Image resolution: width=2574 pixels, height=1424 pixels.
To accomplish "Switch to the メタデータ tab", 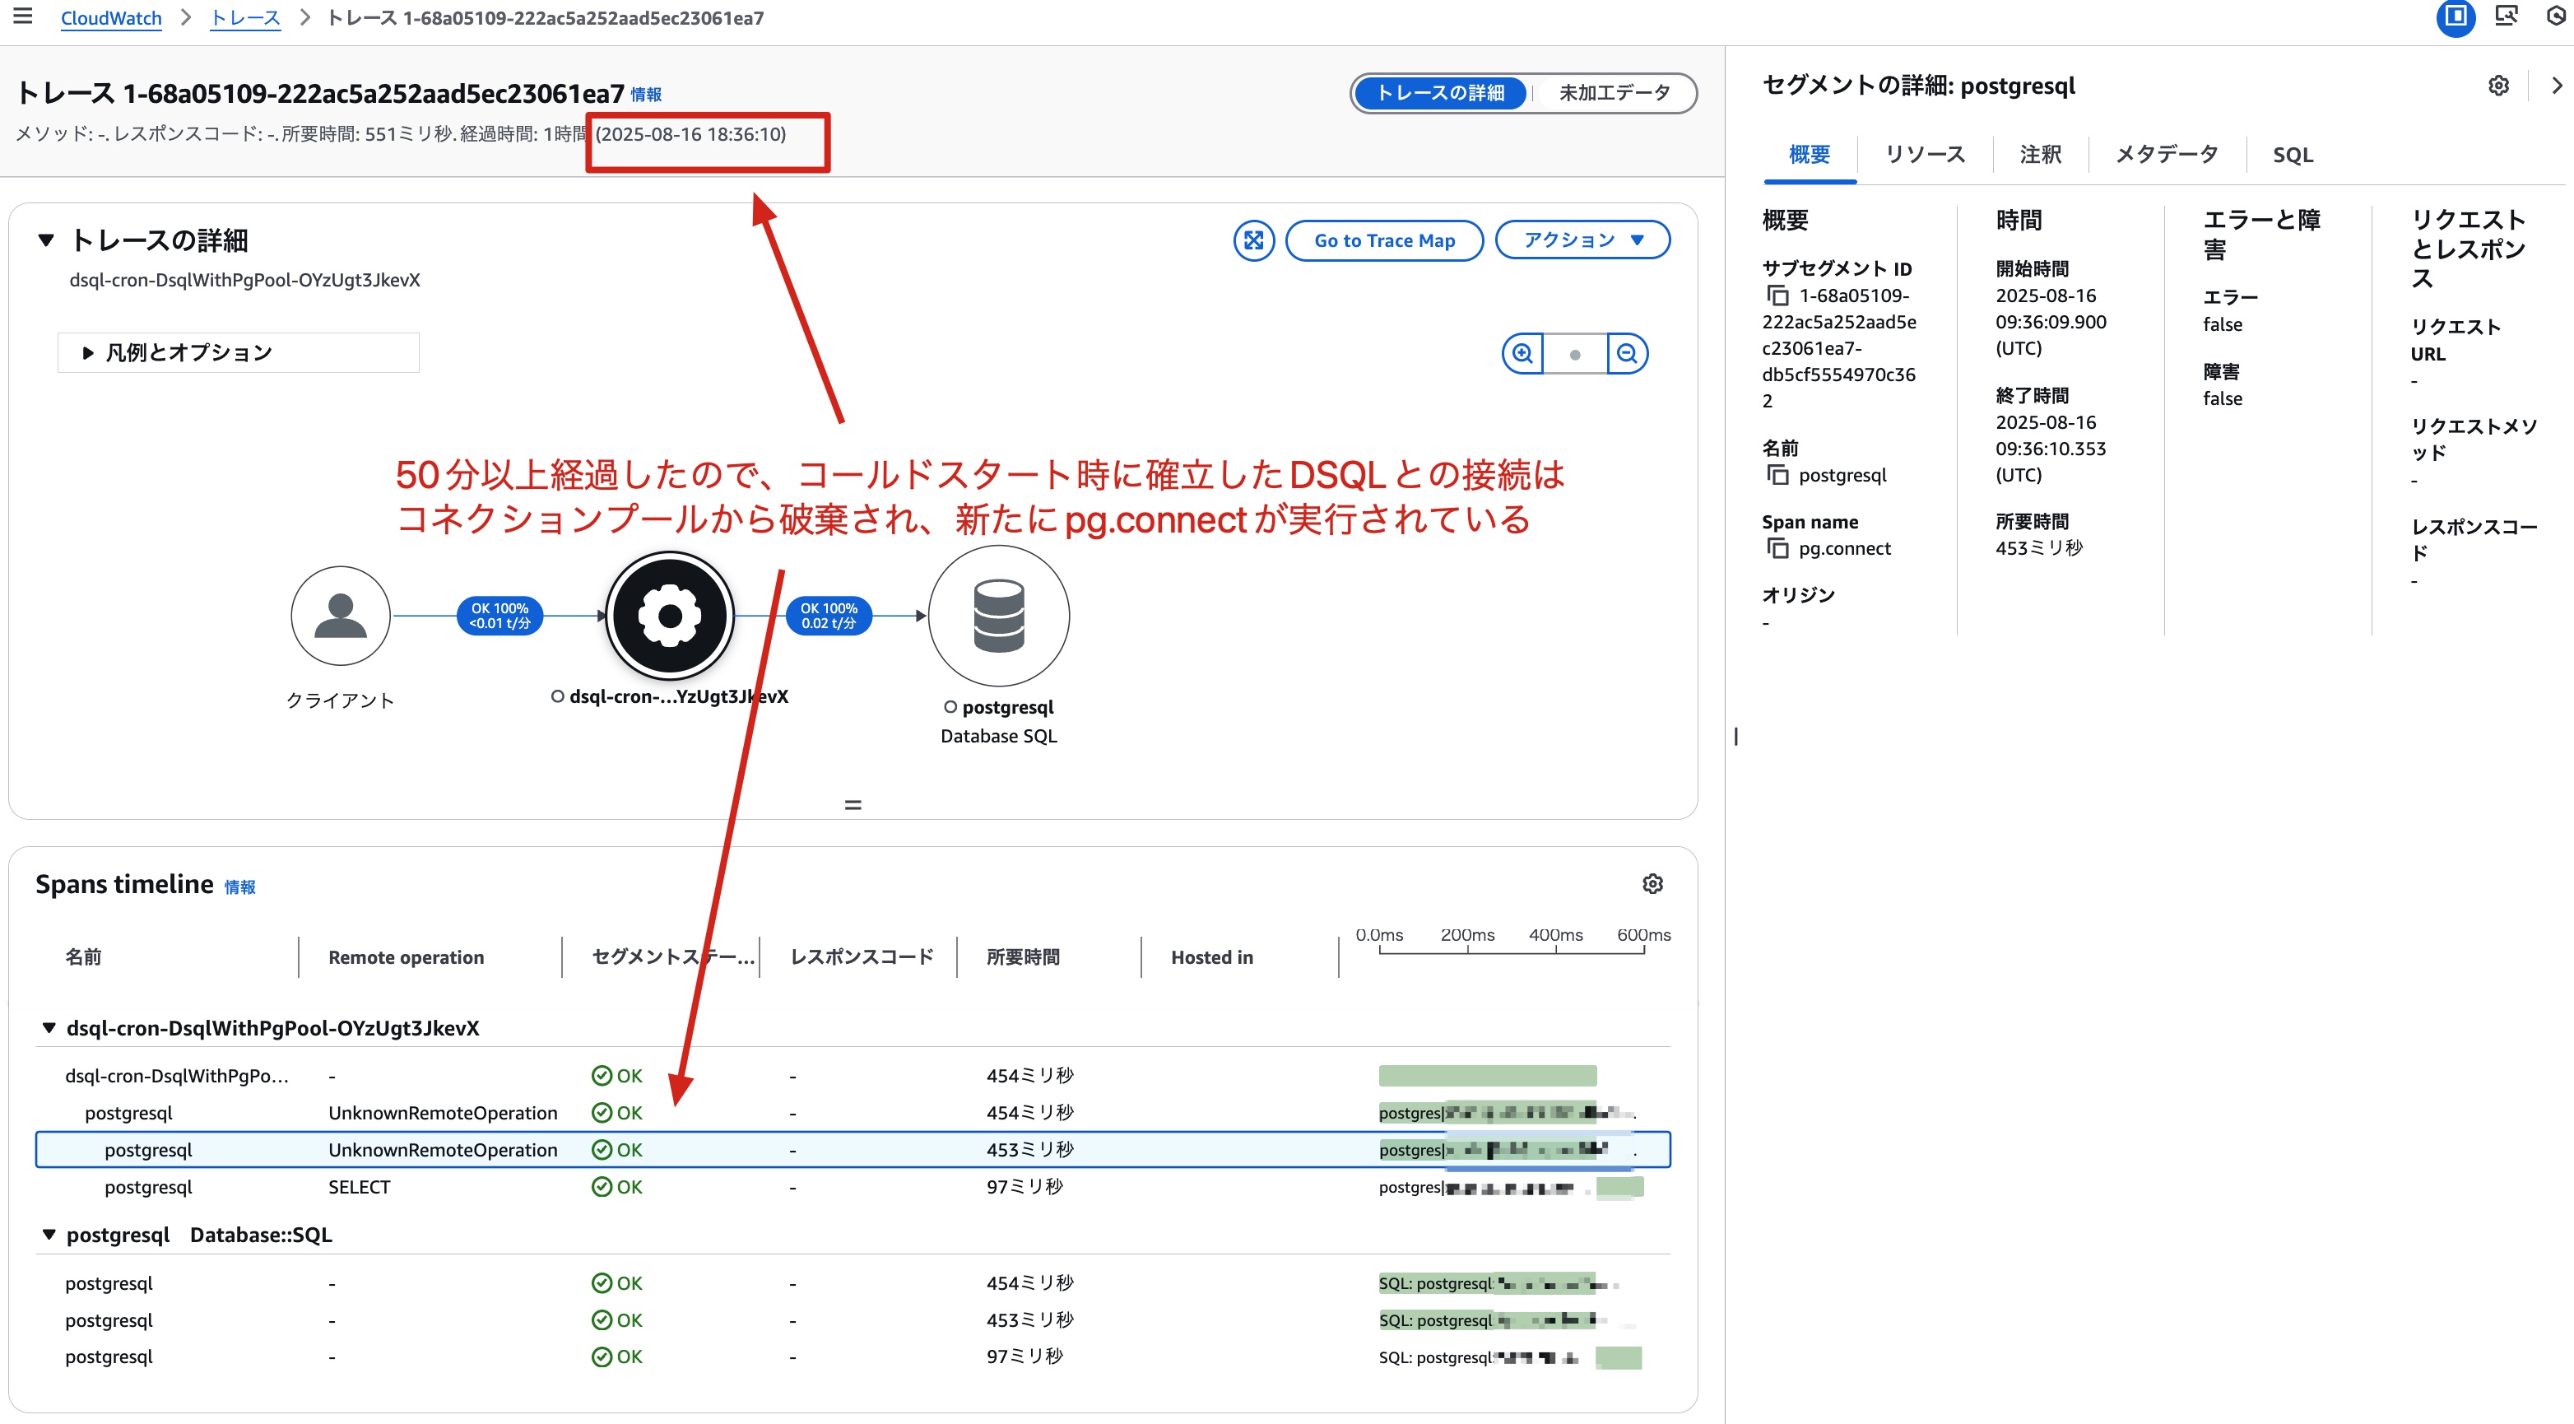I will (2167, 155).
